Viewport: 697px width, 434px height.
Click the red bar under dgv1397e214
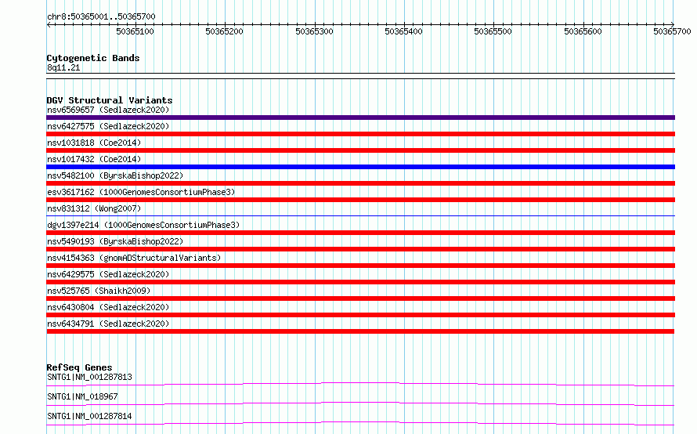click(360, 233)
